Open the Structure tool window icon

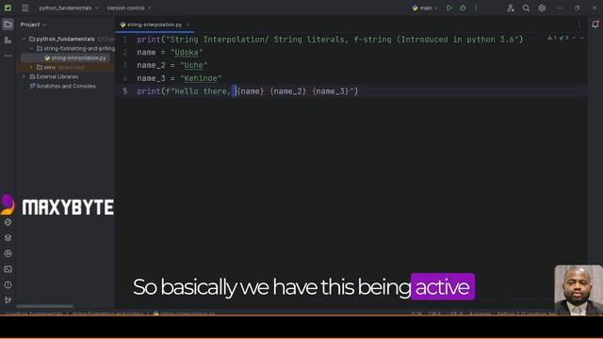coord(8,40)
